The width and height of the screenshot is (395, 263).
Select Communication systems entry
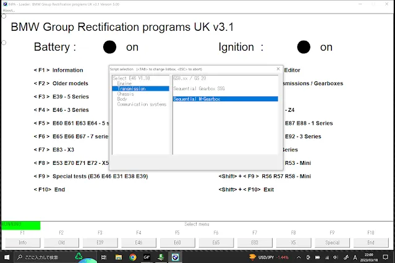142,104
